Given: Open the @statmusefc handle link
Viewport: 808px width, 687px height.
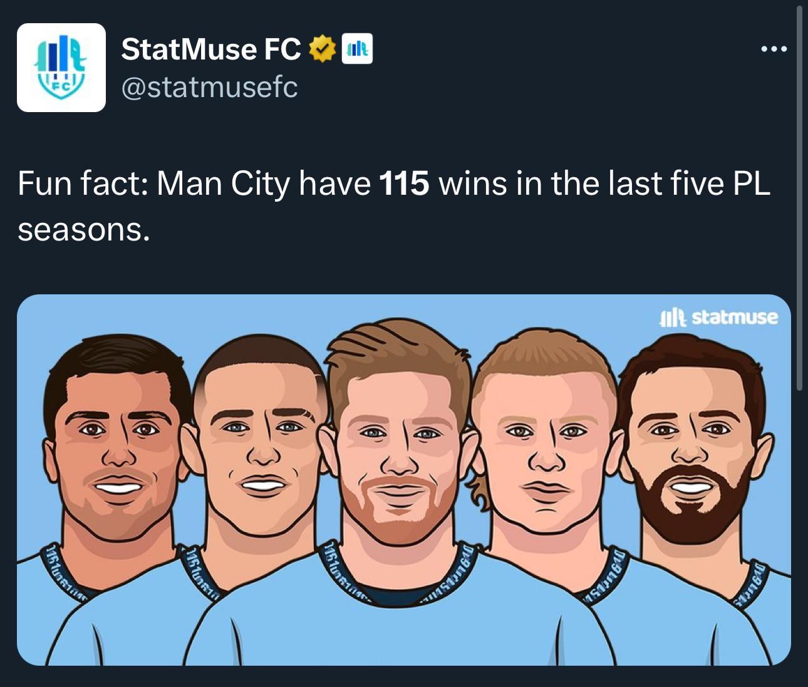Looking at the screenshot, I should click(209, 88).
